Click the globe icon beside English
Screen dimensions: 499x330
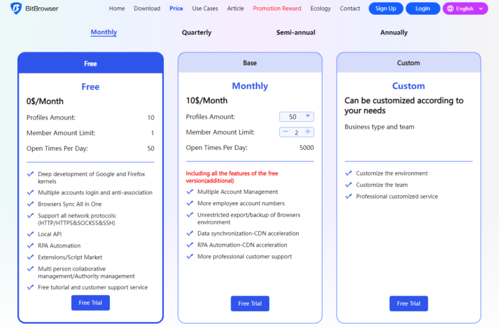450,9
